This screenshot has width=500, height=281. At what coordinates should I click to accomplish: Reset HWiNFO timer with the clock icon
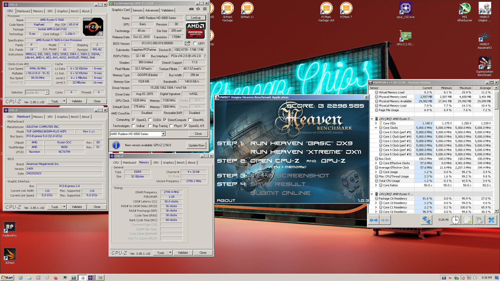(455, 220)
